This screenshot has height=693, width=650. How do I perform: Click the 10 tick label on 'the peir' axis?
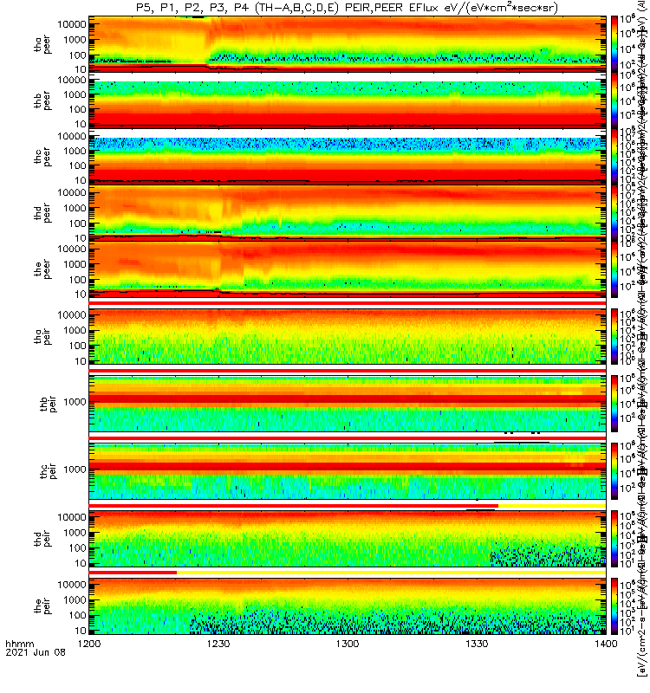point(80,631)
